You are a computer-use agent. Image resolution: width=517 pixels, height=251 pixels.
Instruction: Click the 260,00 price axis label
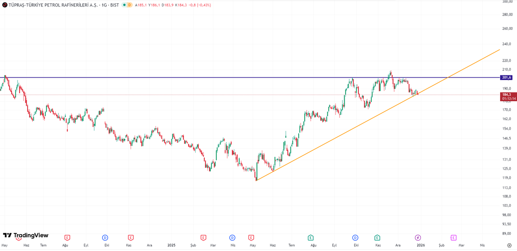point(507,29)
